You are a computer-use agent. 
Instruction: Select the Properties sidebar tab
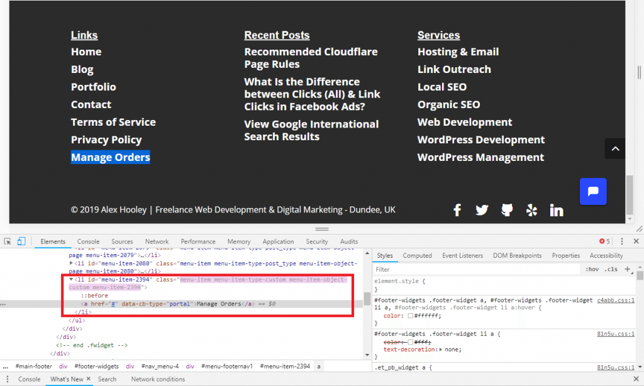pyautogui.click(x=565, y=255)
